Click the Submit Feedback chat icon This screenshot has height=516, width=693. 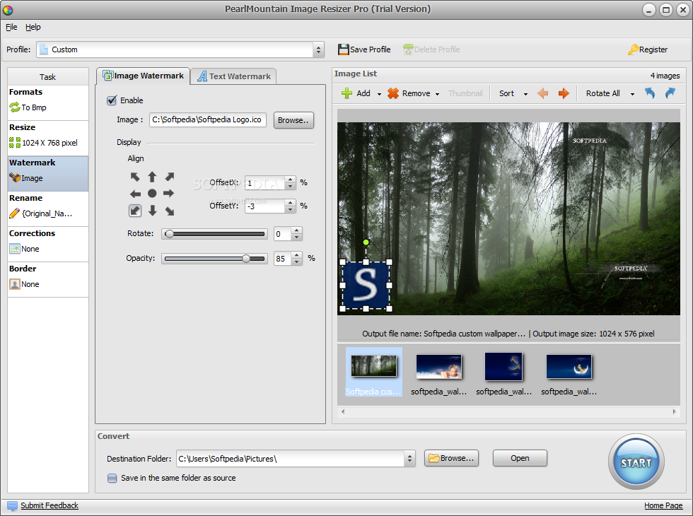[13, 506]
